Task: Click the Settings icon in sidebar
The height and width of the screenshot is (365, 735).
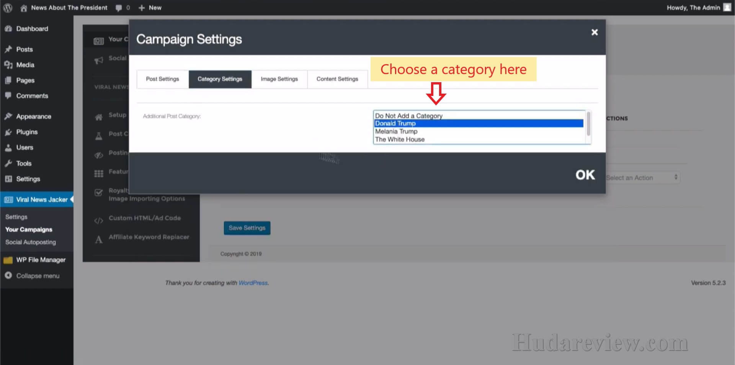Action: click(8, 179)
